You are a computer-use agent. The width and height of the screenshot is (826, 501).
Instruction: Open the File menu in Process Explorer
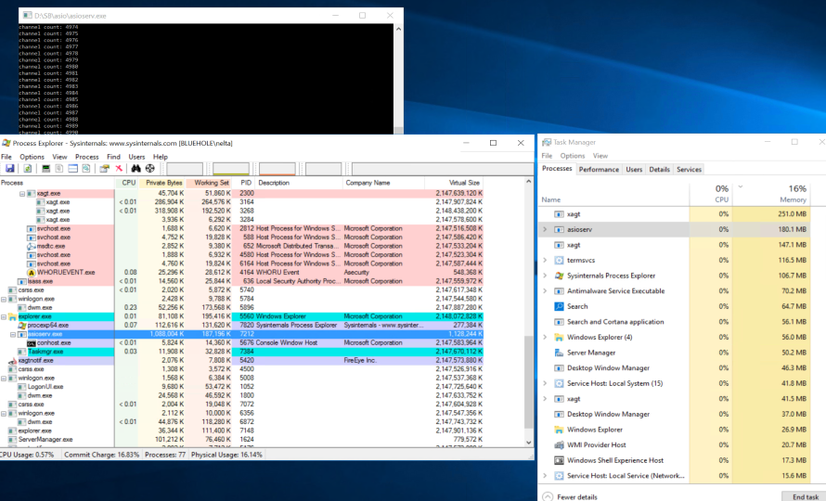coord(6,157)
